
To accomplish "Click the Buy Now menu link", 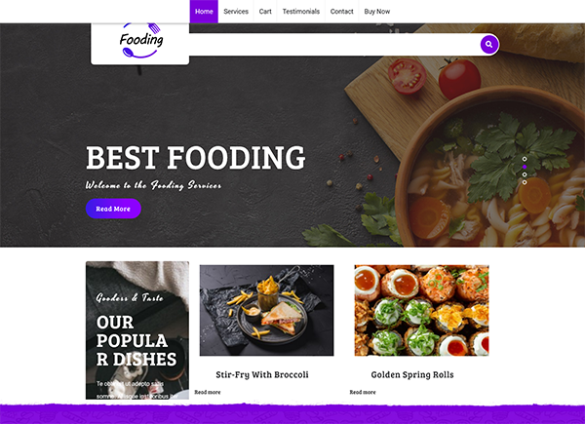I will click(x=376, y=12).
